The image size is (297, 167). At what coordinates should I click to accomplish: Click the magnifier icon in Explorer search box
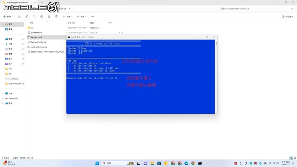tap(292, 9)
